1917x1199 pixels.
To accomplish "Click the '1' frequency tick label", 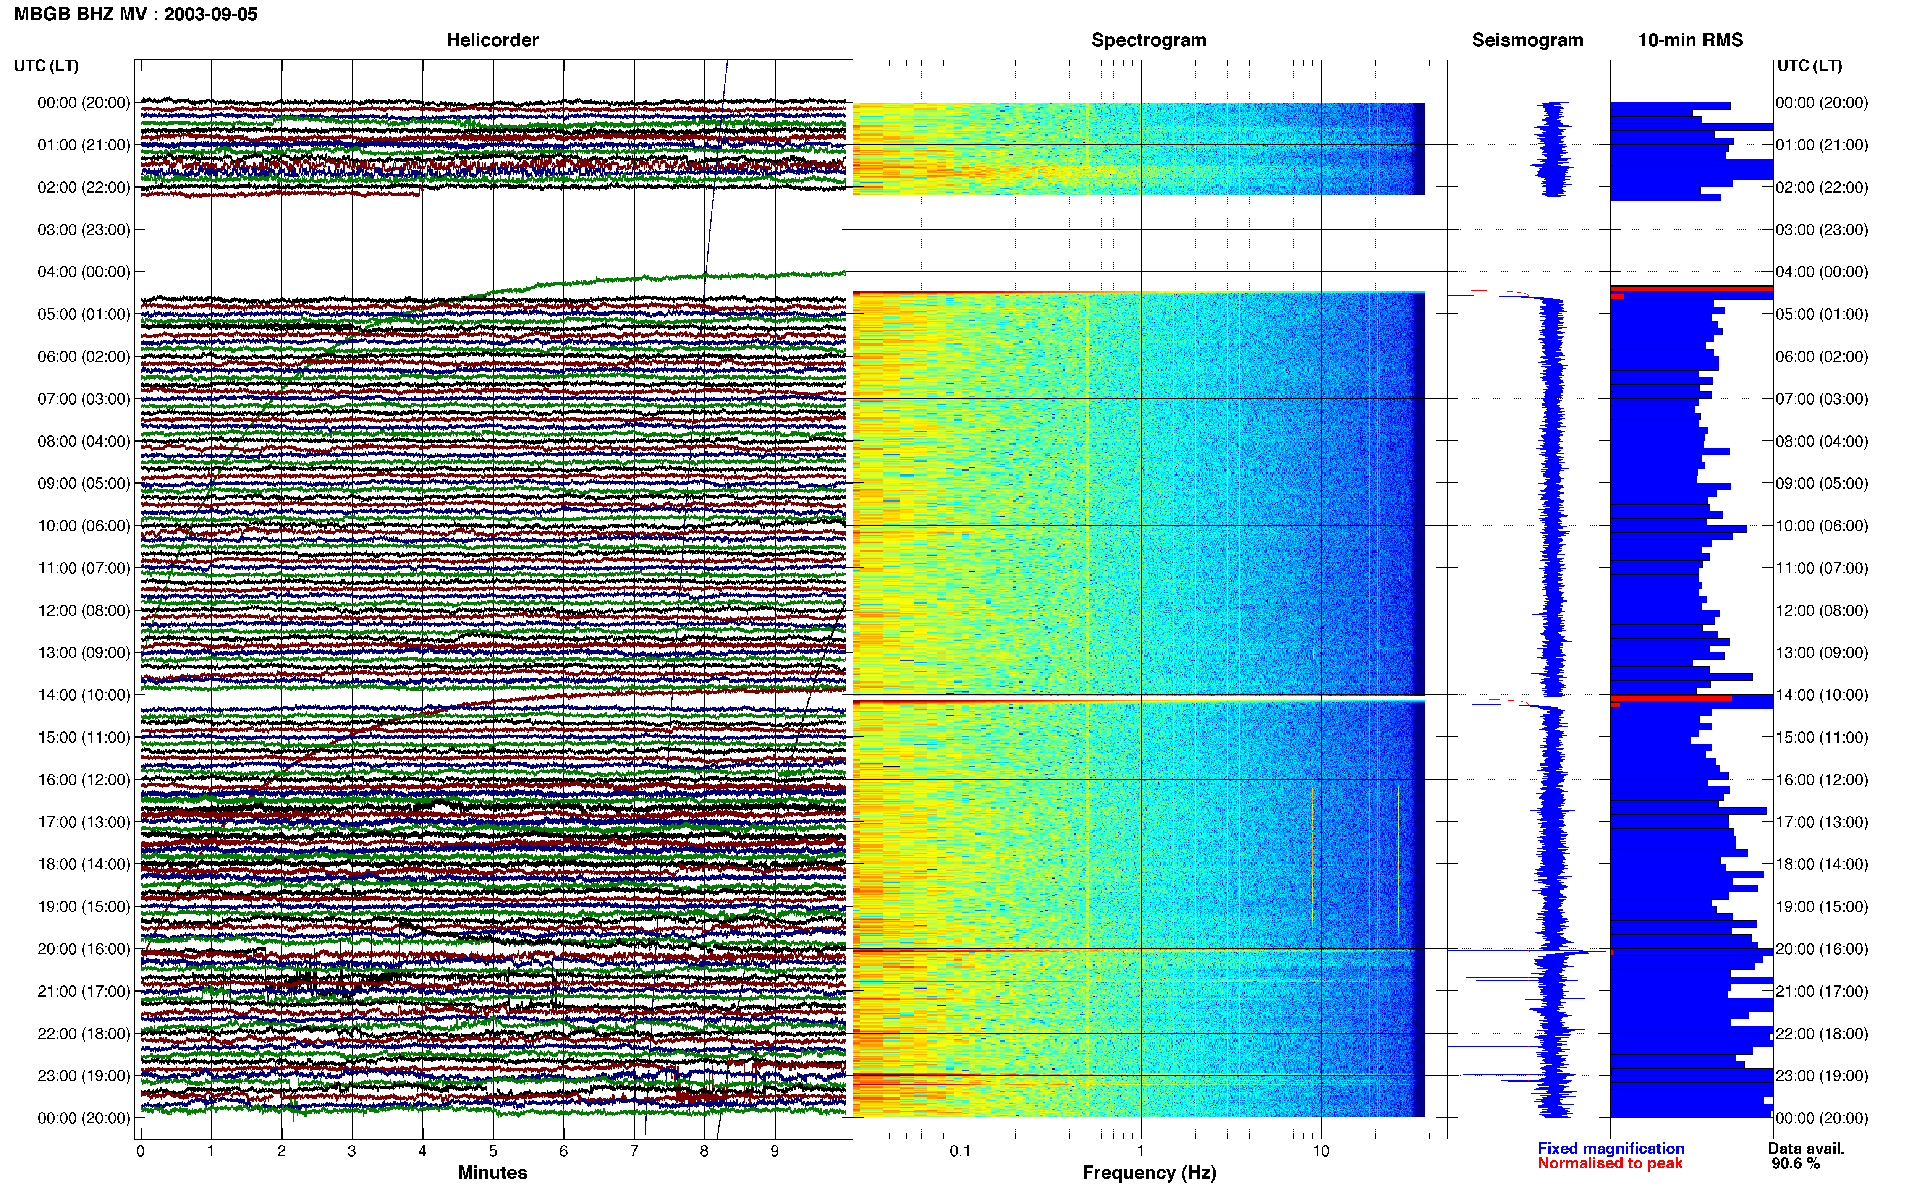I will tap(1141, 1151).
